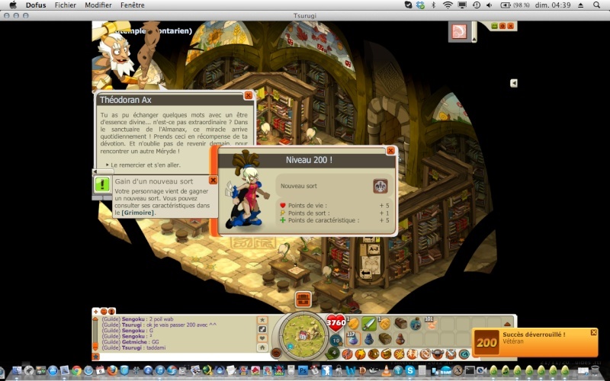This screenshot has height=381, width=610.
Task: Open the Dofus application menu
Action: [36, 5]
